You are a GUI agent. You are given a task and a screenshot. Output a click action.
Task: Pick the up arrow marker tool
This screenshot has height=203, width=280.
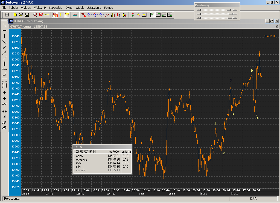(x=4, y=93)
